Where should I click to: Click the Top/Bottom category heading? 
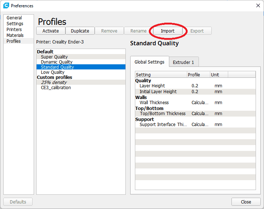tap(149, 109)
